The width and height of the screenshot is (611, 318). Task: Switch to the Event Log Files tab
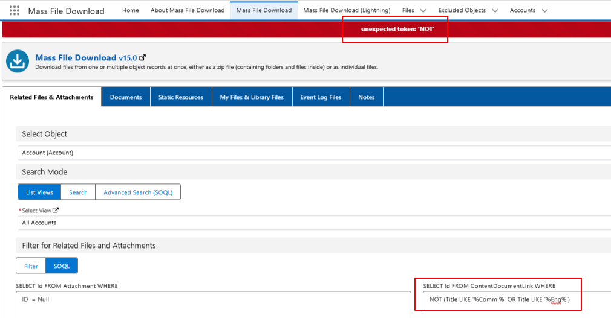pyautogui.click(x=321, y=97)
